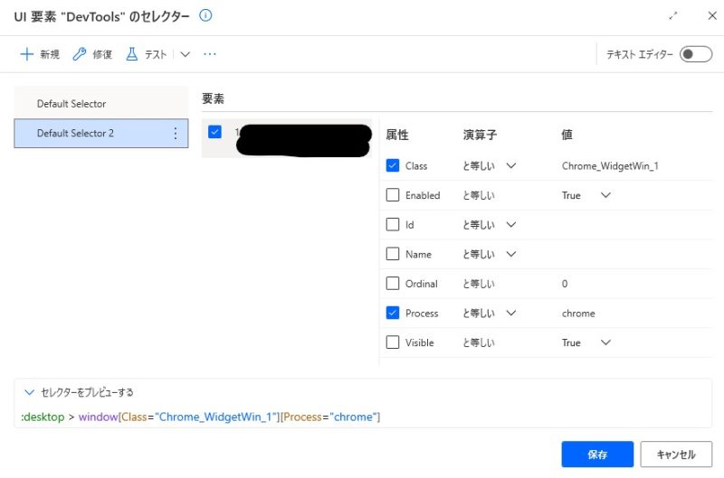Click the expand dialog diagonal arrows icon
The image size is (724, 478).
pyautogui.click(x=673, y=16)
